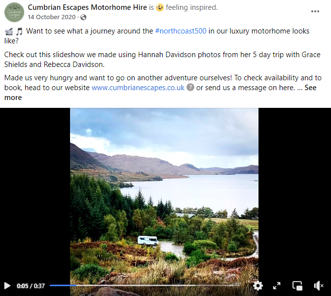Click the motorhome in the video frame

click(148, 240)
